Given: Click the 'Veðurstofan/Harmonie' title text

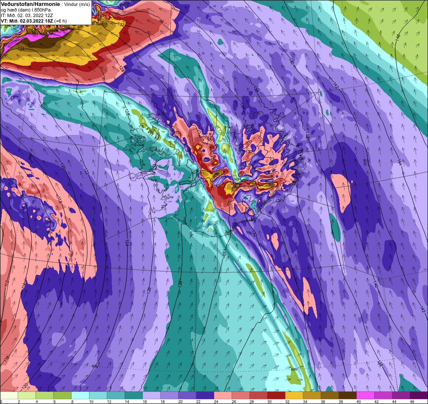Looking at the screenshot, I should coord(30,4).
